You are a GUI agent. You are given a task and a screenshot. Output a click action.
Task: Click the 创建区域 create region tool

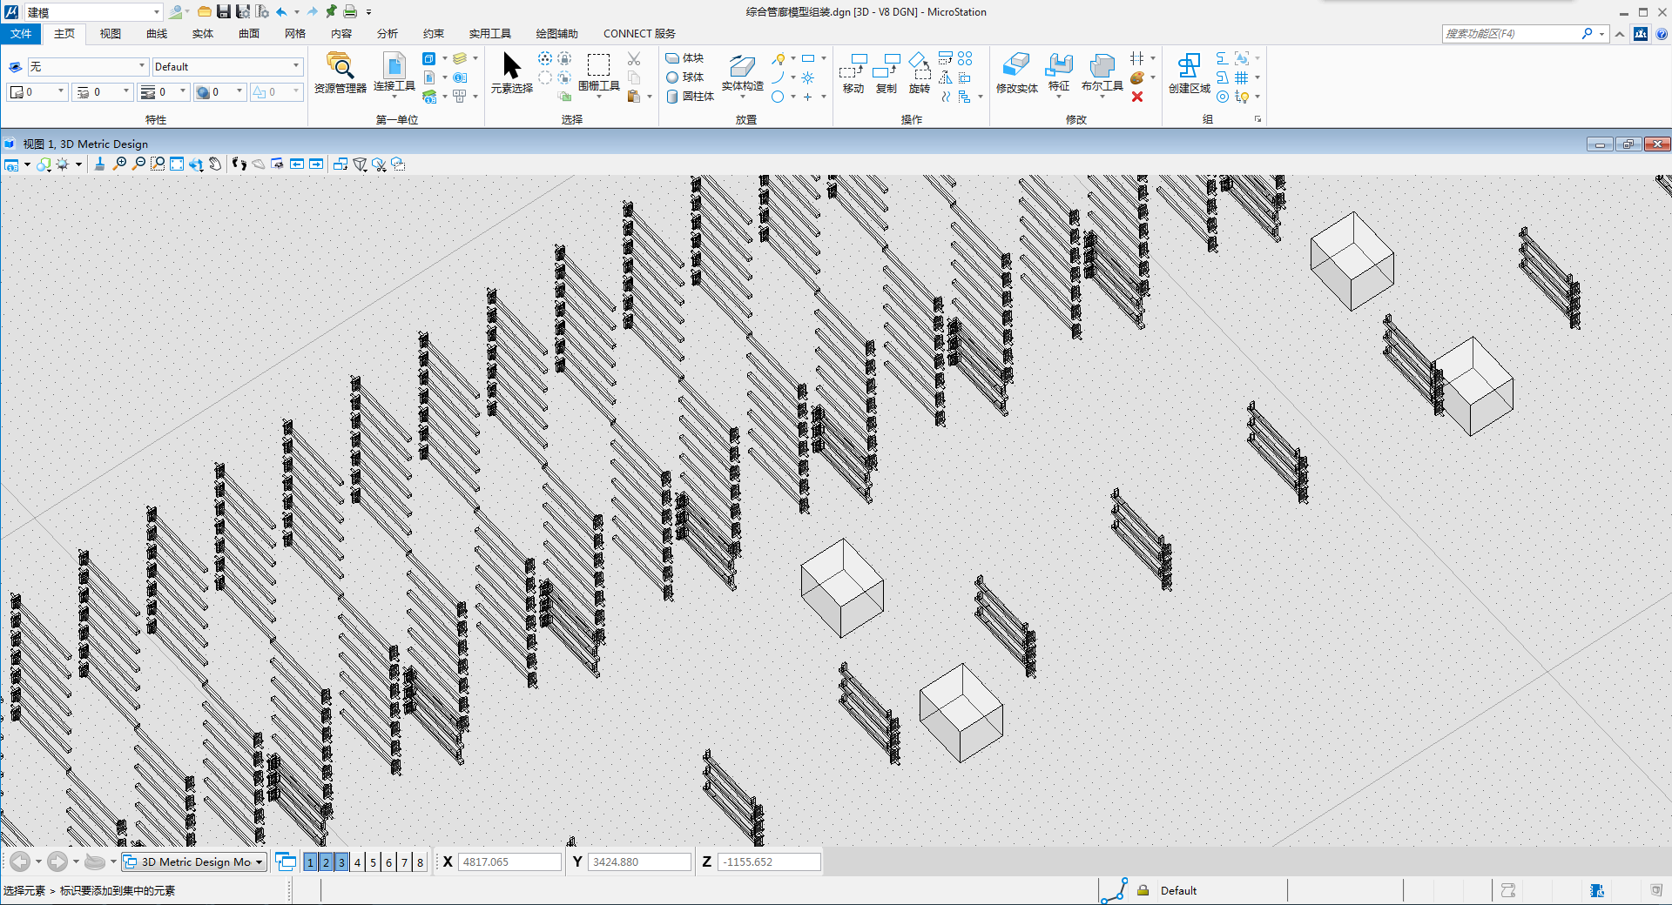pos(1189,72)
